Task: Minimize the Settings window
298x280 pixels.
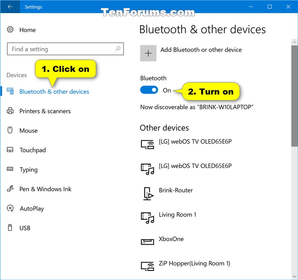Action: tap(251, 7)
